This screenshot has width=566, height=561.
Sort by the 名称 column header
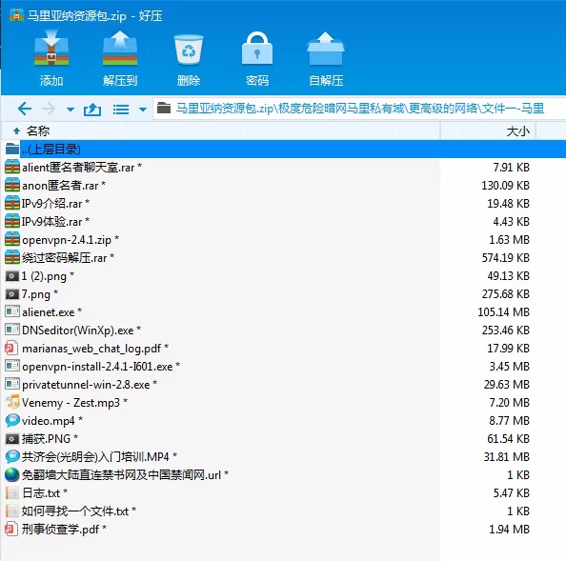[x=37, y=130]
